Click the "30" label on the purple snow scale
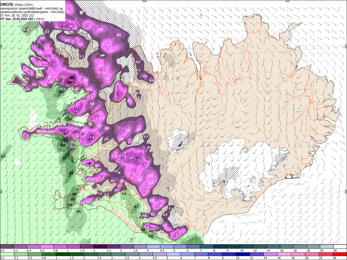This screenshot has height=260, width=347. coord(335,251)
